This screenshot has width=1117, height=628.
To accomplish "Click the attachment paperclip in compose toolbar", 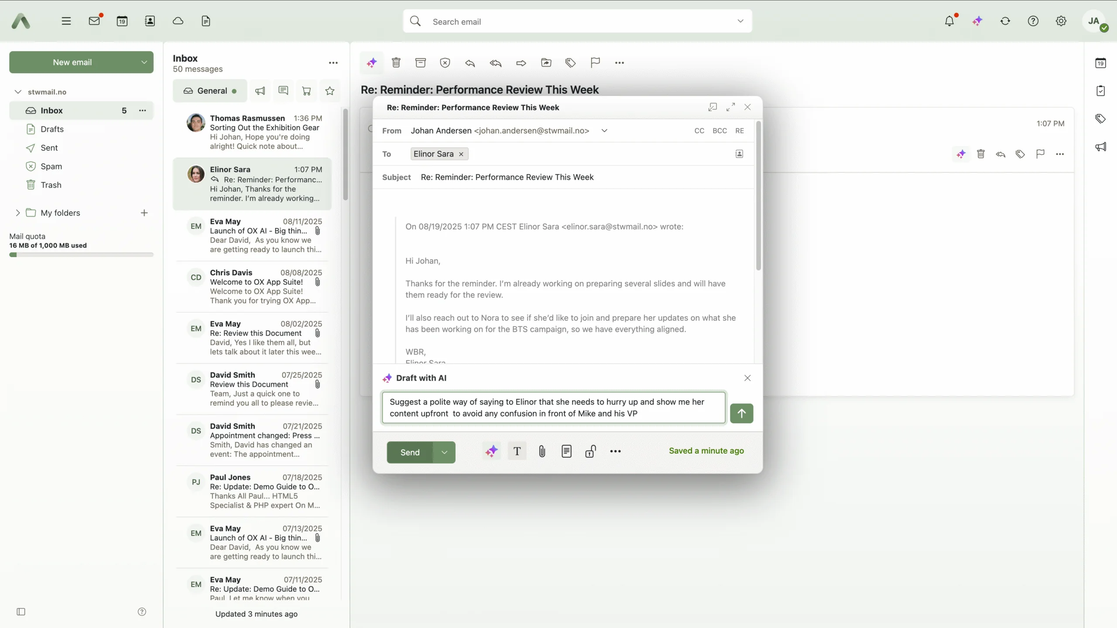I will pyautogui.click(x=542, y=451).
